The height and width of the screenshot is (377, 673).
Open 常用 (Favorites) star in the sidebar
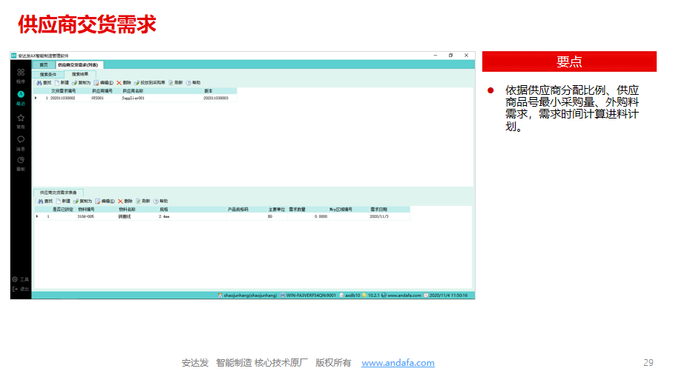(21, 119)
